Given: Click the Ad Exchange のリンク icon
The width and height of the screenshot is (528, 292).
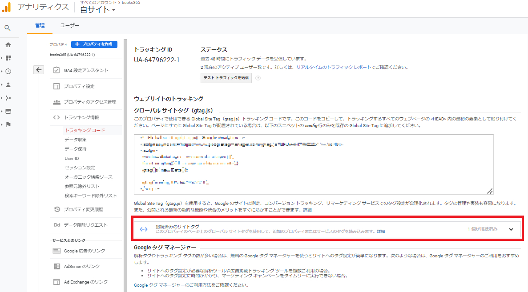Looking at the screenshot, I should point(56,282).
